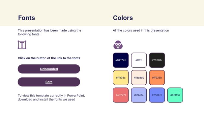Viewport: 204px width, 115px height.
Task: Click the Fonts heading
Action: tap(26, 18)
